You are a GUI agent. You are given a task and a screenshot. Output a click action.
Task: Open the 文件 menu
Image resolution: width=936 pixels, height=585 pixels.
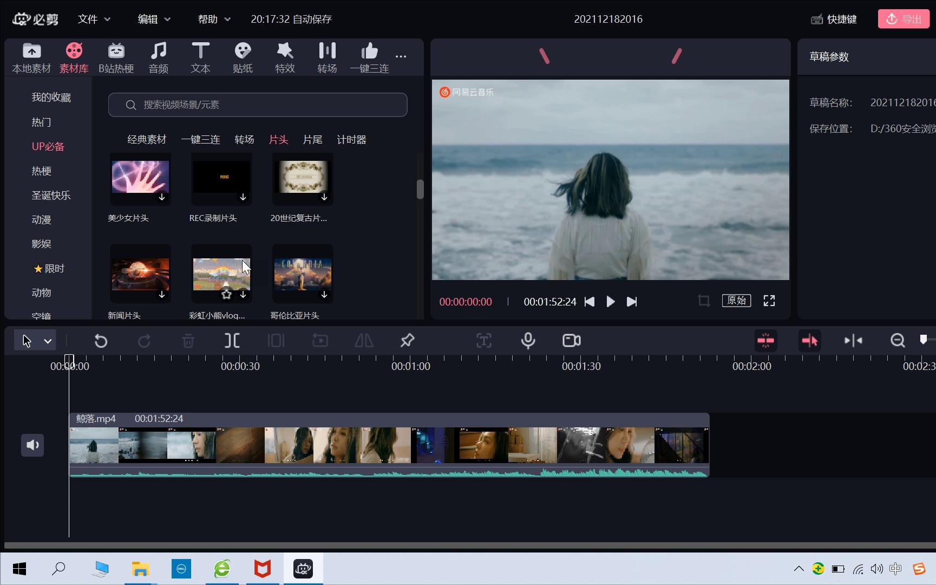pos(94,19)
